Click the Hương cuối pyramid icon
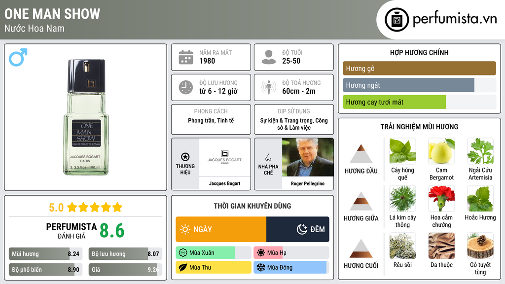Screen dimensions: 505x284 coord(361,248)
